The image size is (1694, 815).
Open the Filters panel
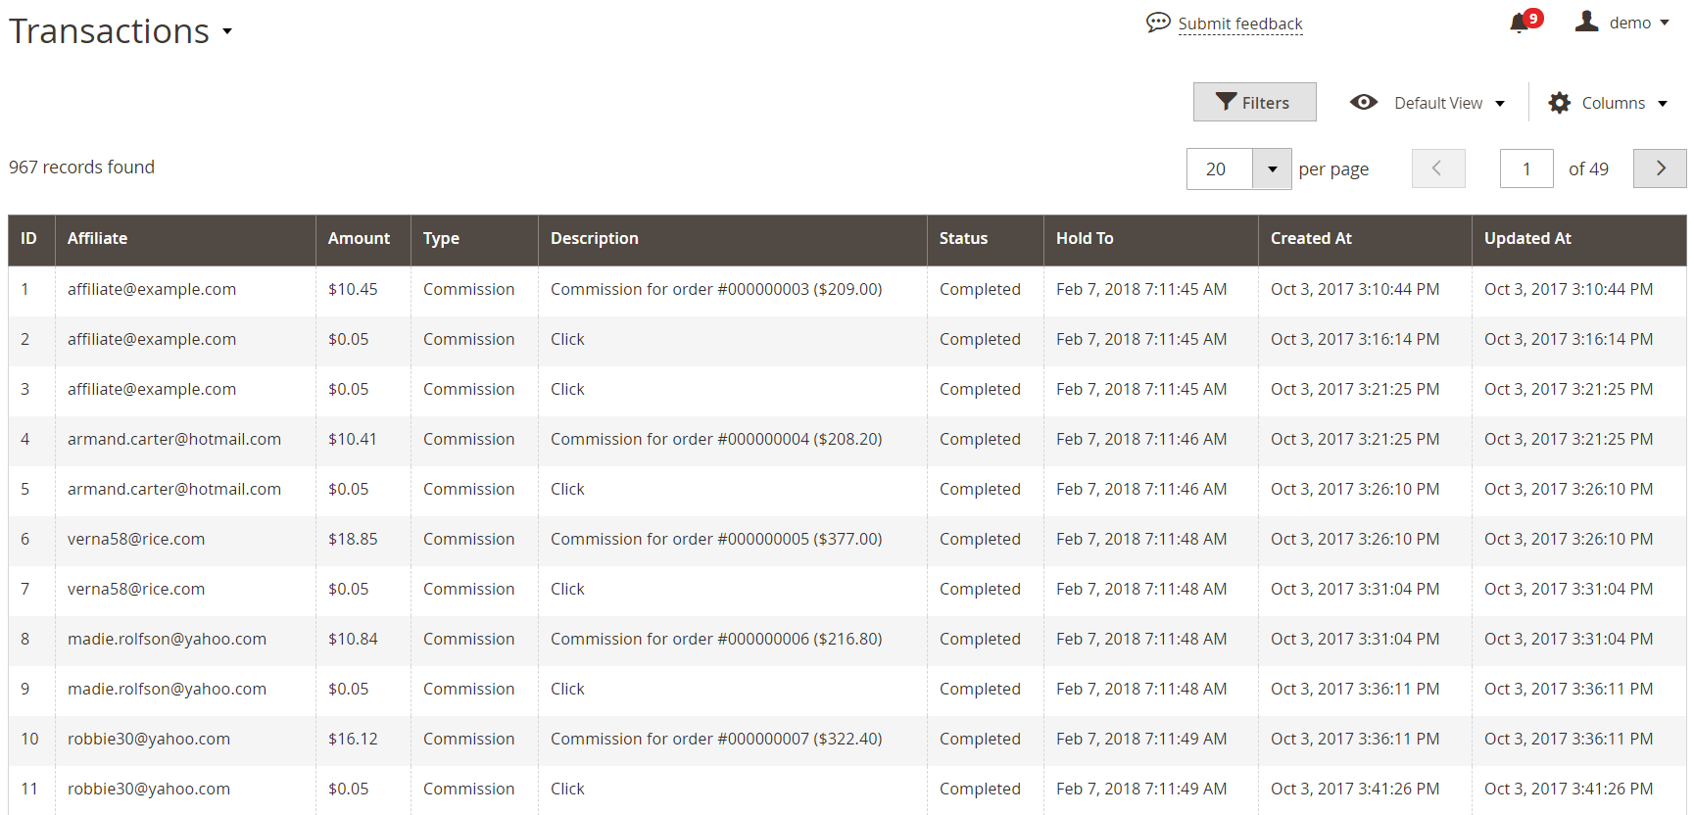click(x=1254, y=102)
